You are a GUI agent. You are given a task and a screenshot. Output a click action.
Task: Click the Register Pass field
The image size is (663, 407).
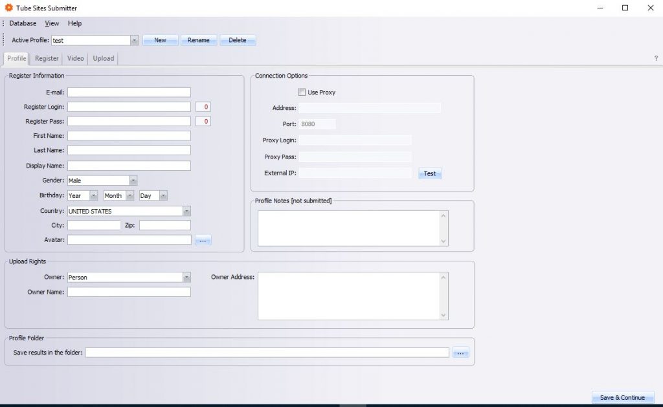point(129,121)
